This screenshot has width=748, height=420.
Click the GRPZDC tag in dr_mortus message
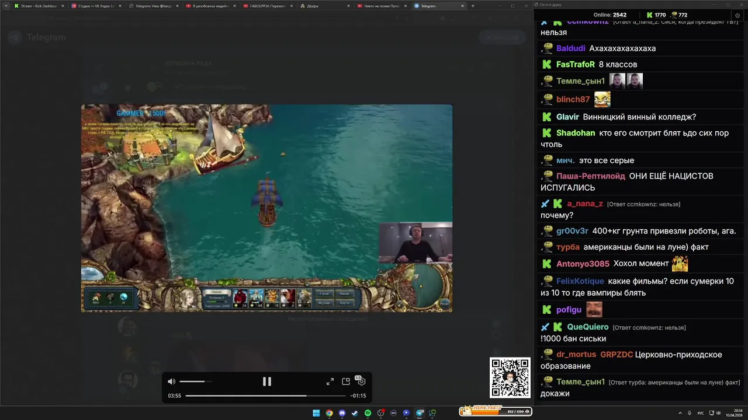[x=617, y=355]
